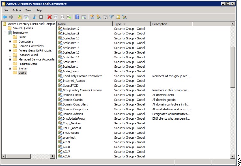Toggle the Show/Hide Action Pane toolbar icon
This screenshot has width=241, height=166.
click(x=84, y=17)
